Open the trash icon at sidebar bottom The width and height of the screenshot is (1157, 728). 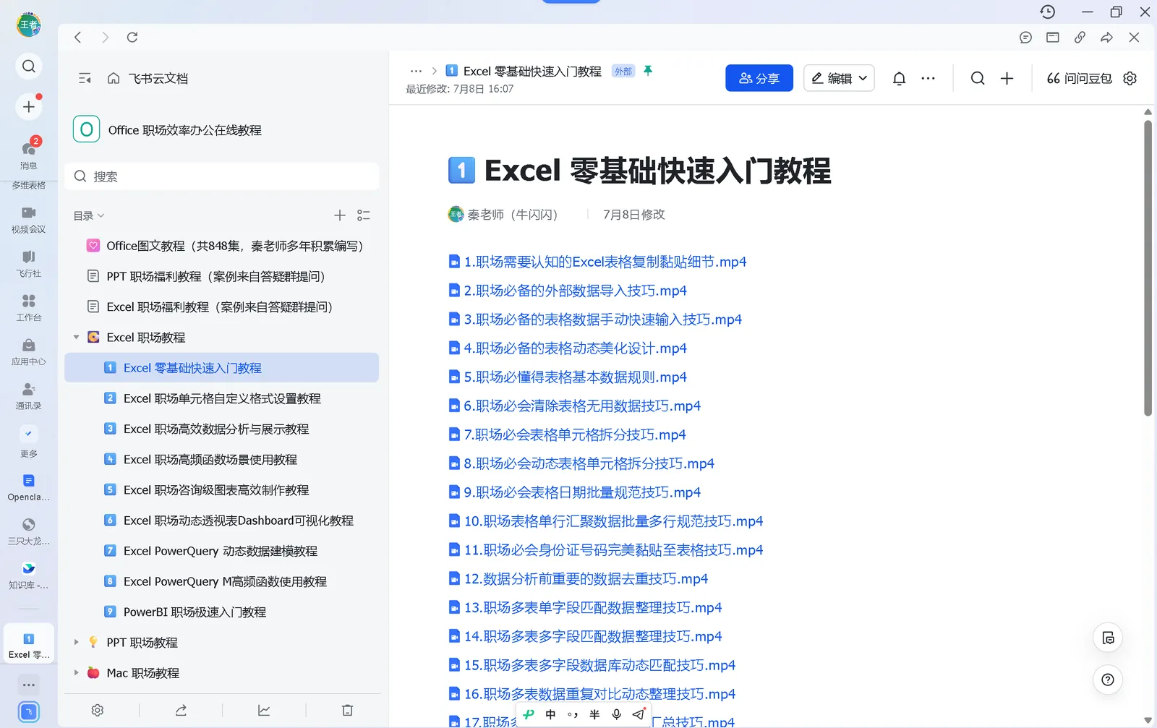click(347, 711)
